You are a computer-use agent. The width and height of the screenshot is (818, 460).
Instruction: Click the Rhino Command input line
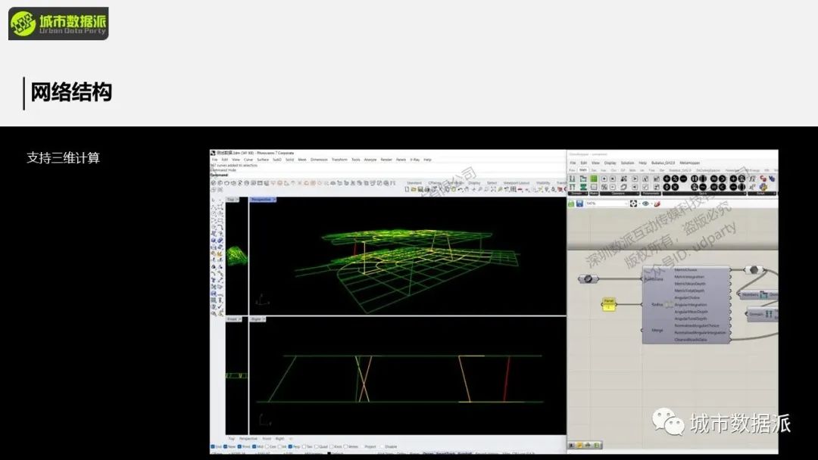click(x=386, y=175)
